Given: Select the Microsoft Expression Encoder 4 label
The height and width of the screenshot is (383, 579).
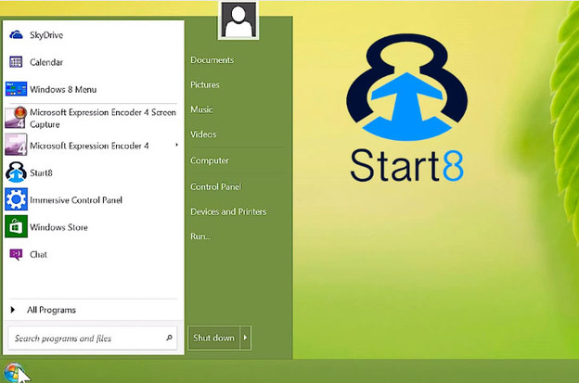Looking at the screenshot, I should click(89, 146).
